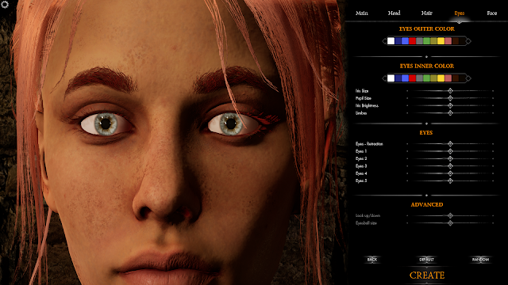Pick white in Eyes Outer Color
508x285 pixels.
tap(391, 41)
